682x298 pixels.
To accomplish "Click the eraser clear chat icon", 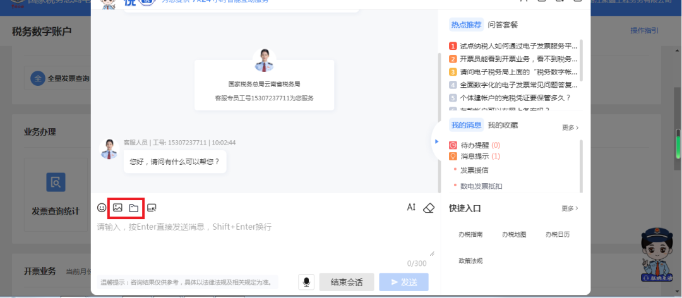I will click(x=428, y=208).
